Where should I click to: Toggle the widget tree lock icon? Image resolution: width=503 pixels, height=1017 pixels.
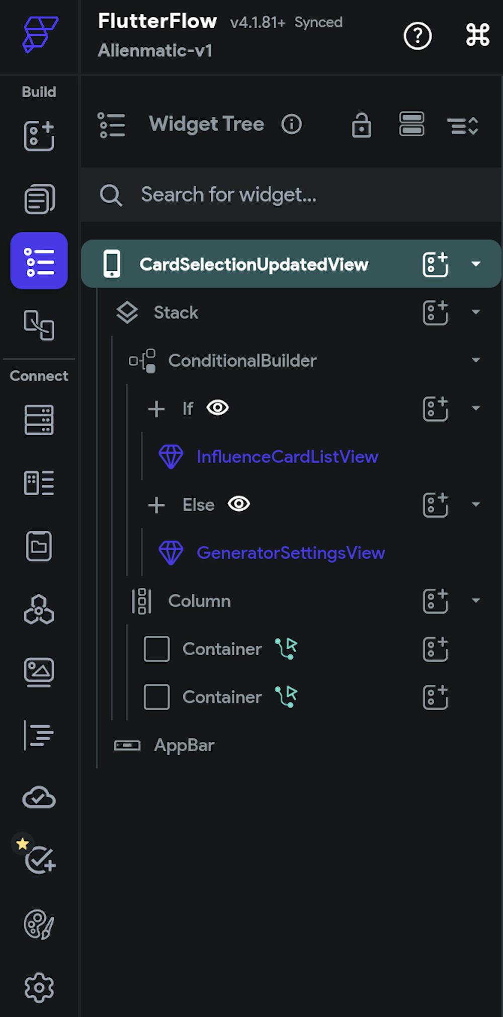pos(361,125)
